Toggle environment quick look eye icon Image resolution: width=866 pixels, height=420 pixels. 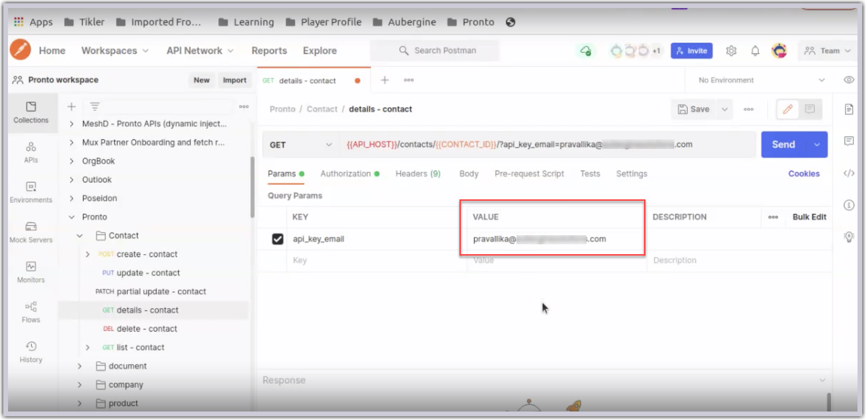[x=849, y=80]
